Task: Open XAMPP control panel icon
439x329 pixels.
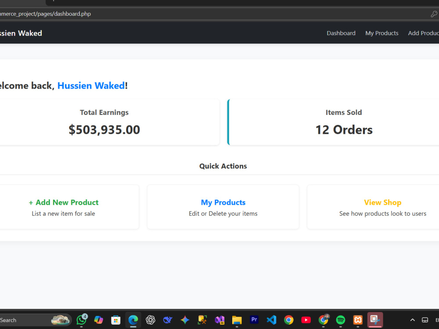Action: (x=358, y=319)
